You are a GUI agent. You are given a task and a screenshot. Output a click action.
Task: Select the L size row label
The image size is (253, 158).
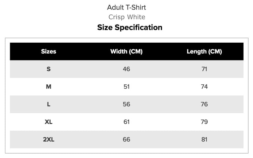[49, 104]
